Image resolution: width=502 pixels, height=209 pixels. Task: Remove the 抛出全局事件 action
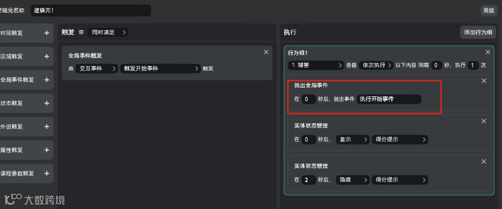(483, 81)
